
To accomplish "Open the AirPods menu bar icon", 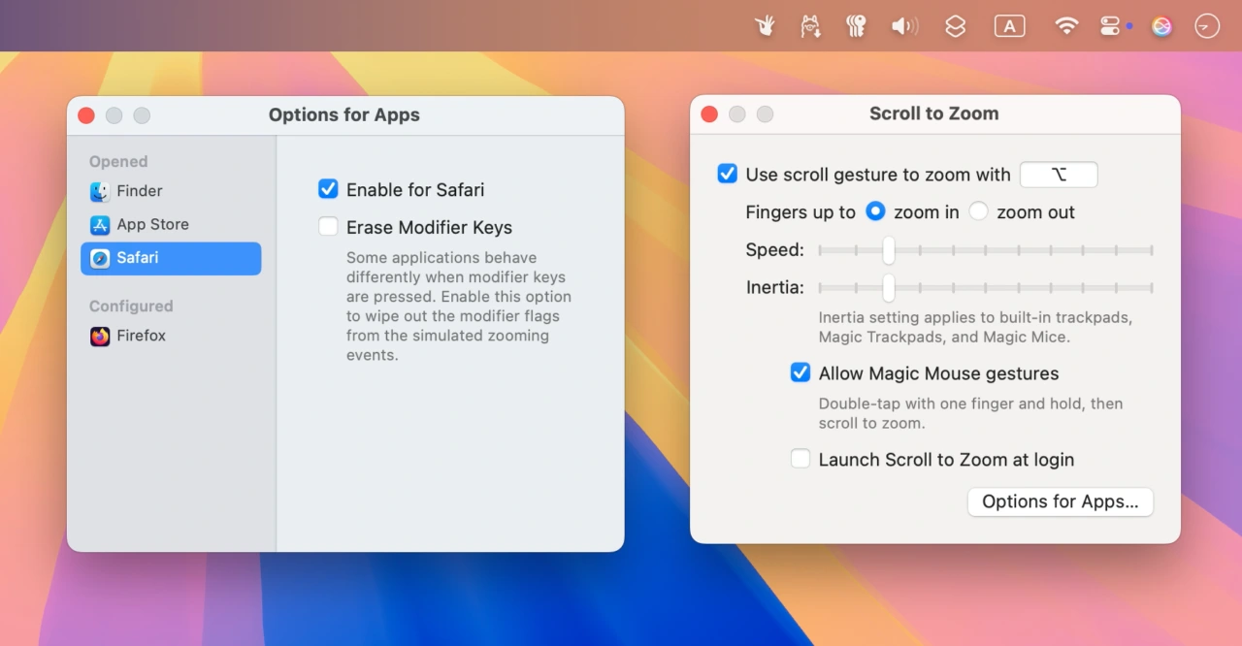I will pos(856,26).
